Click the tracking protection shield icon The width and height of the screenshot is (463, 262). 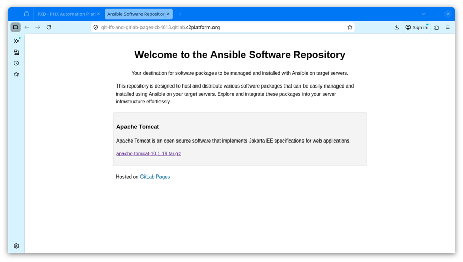tap(96, 27)
